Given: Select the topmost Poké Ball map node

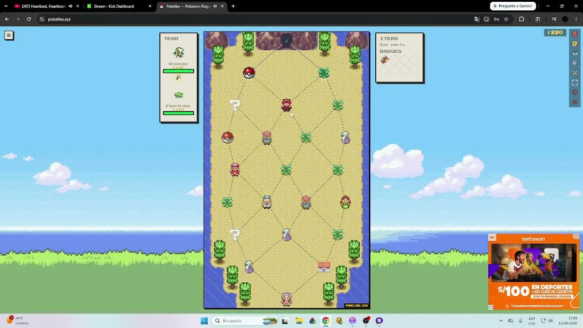Looking at the screenshot, I should pos(249,72).
